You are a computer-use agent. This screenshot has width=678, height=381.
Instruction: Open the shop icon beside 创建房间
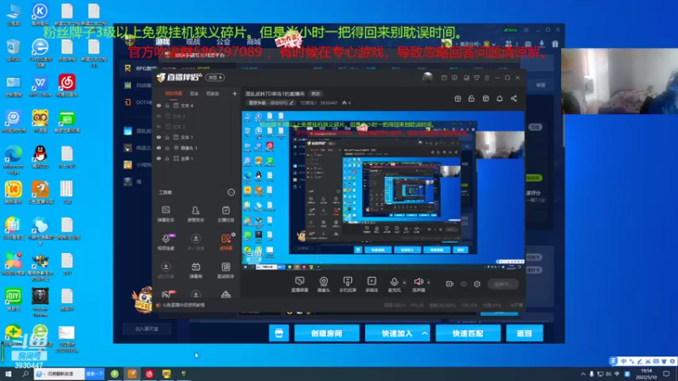pos(279,333)
